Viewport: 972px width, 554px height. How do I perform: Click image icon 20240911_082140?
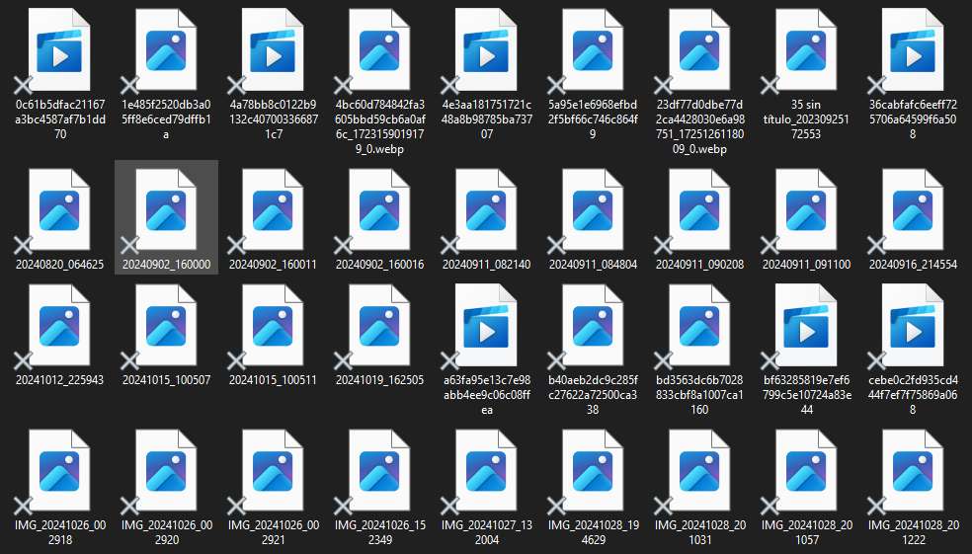click(486, 210)
